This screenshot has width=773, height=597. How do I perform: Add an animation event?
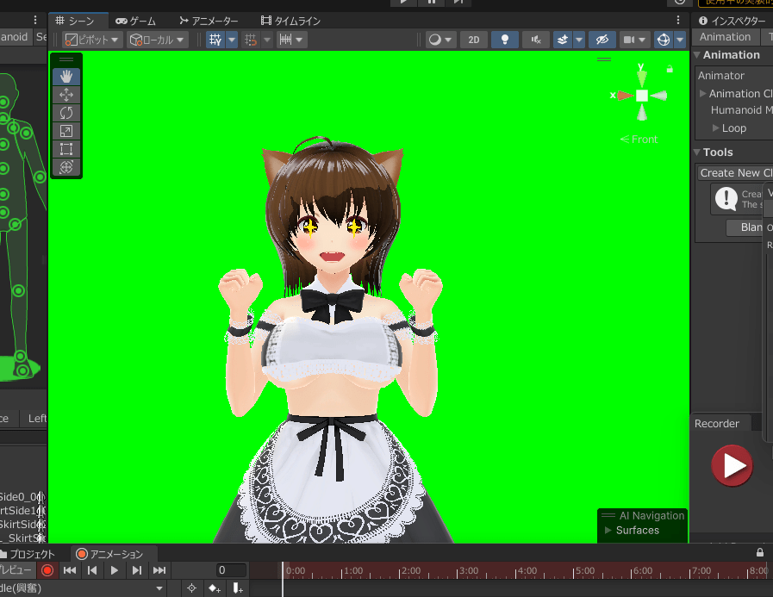pos(238,588)
